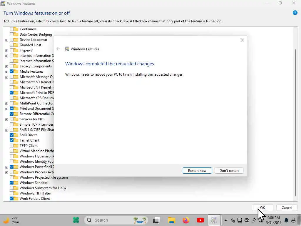Uncheck the Work Folders Client checkbox
Viewport: 301px width, 226px height.
pyautogui.click(x=11, y=199)
